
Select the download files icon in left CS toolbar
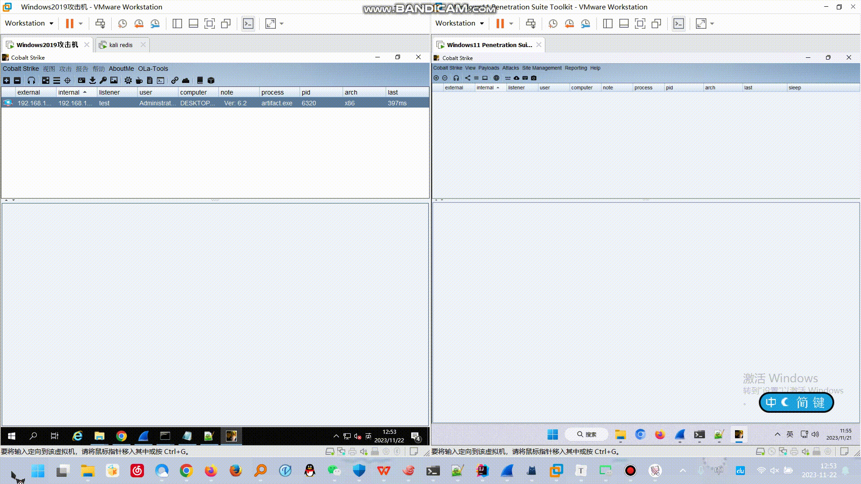93,80
